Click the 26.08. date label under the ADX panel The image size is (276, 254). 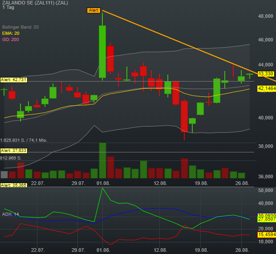point(242,250)
